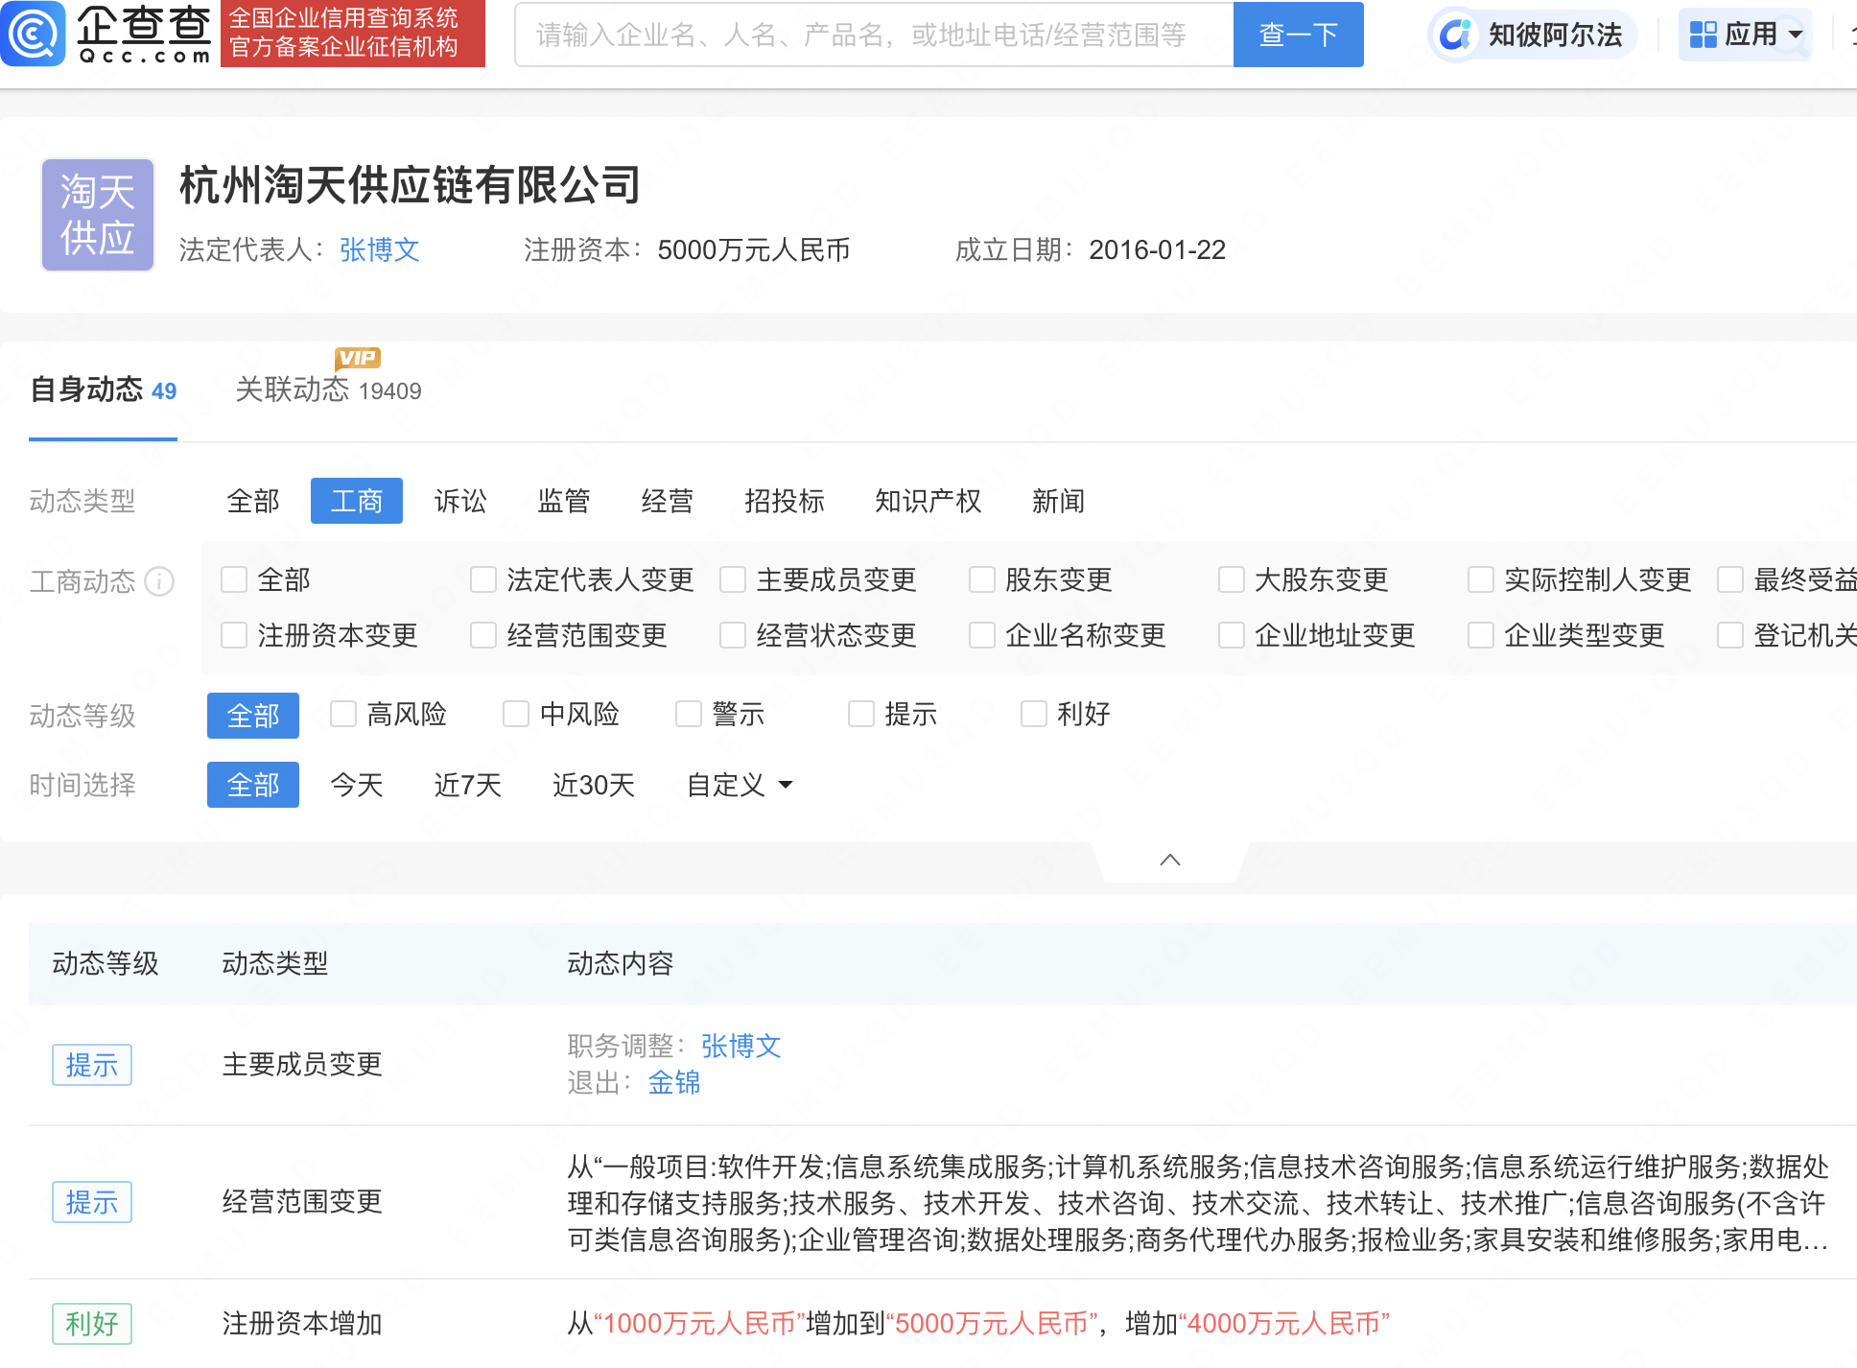1857x1368 pixels.
Task: Tick the 高风险 level checkbox
Action: tap(343, 714)
